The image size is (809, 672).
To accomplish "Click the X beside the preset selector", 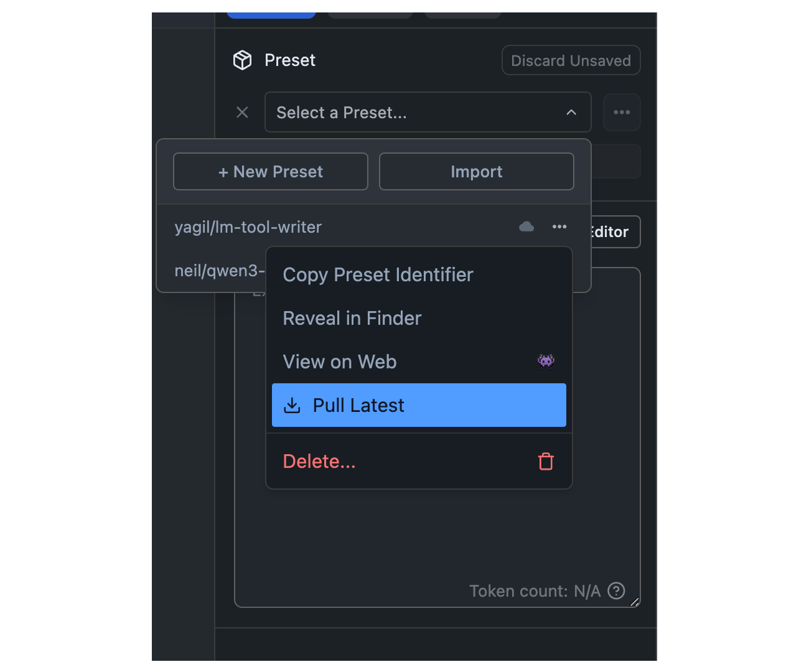I will click(242, 113).
